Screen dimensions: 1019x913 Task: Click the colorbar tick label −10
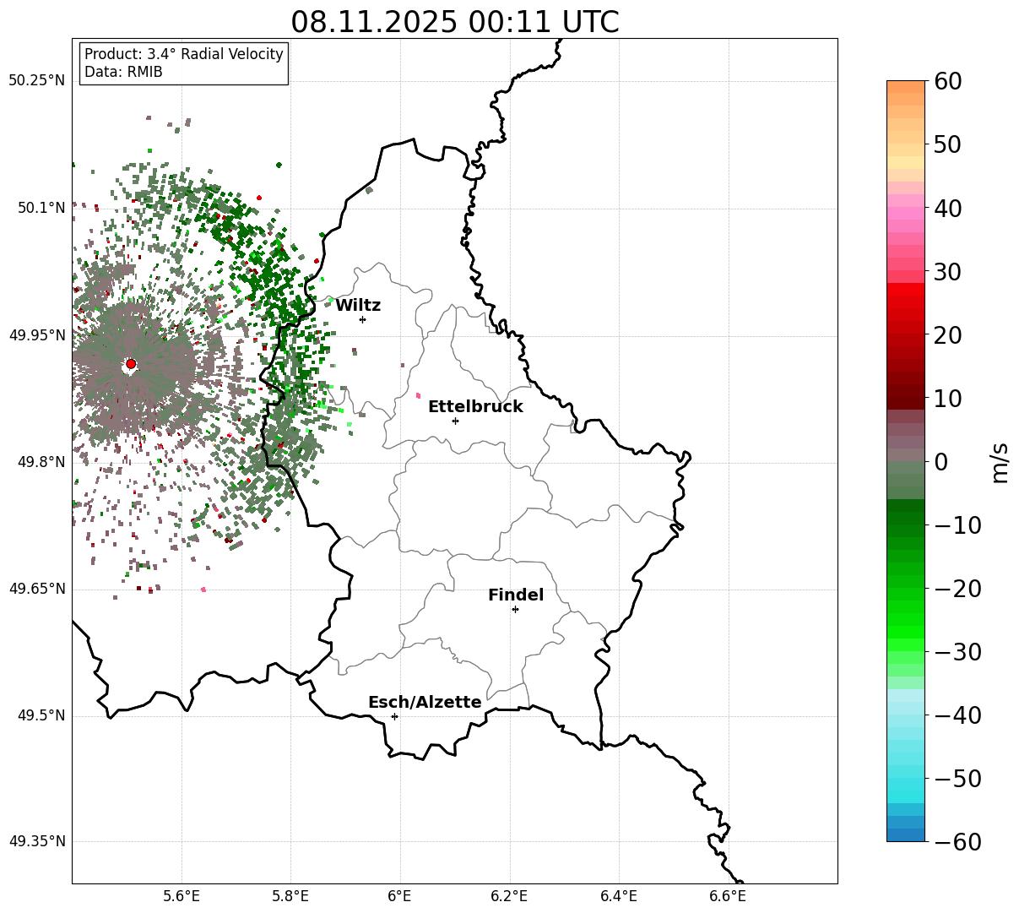coord(957,525)
